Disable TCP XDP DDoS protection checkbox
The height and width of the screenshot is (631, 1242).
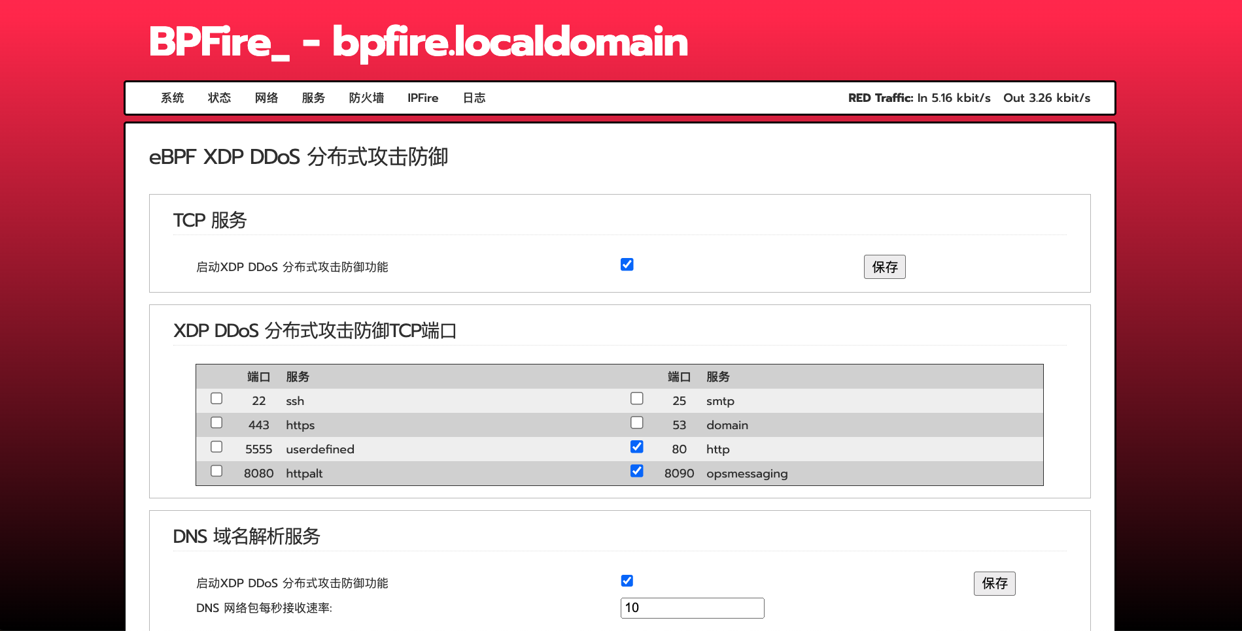click(627, 265)
